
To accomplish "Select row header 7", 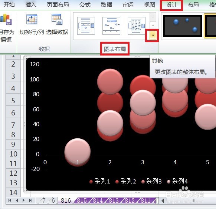I will (13, 125).
